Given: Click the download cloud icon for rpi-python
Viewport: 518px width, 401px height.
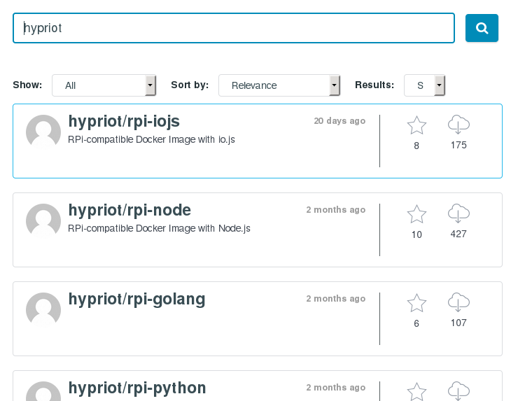Looking at the screenshot, I should click(458, 391).
